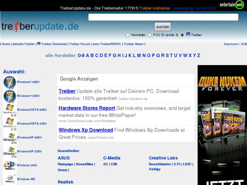Open the Treiber Download menu link
247x185 pixels.
54,44
